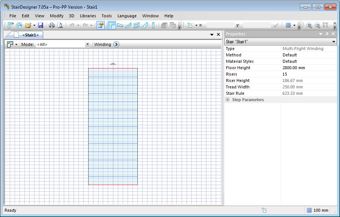Switch to plan view with stair icon

tap(112, 25)
